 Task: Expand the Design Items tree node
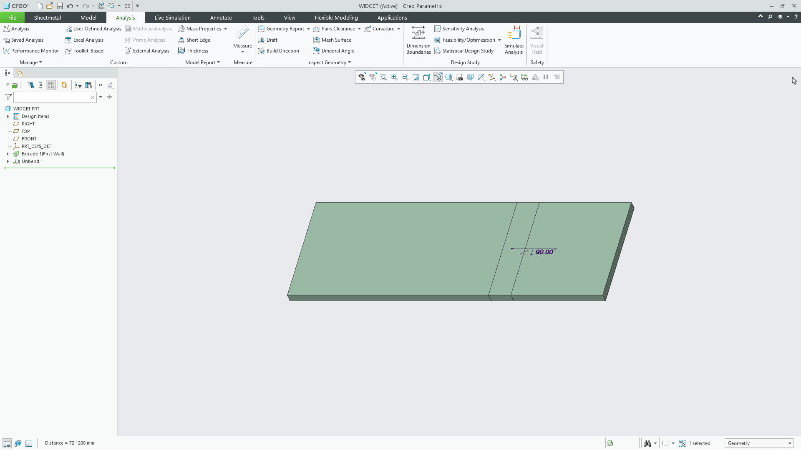pyautogui.click(x=8, y=117)
